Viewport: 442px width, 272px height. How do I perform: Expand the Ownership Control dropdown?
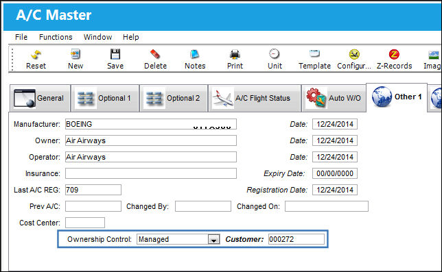[x=213, y=239]
